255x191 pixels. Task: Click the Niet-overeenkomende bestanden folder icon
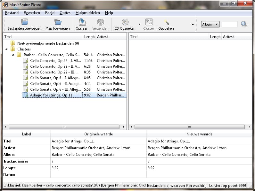(13, 43)
